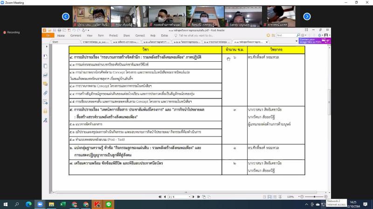Screen dimensions: 373x209
Task: Open the File menu
Action: tap(48, 36)
